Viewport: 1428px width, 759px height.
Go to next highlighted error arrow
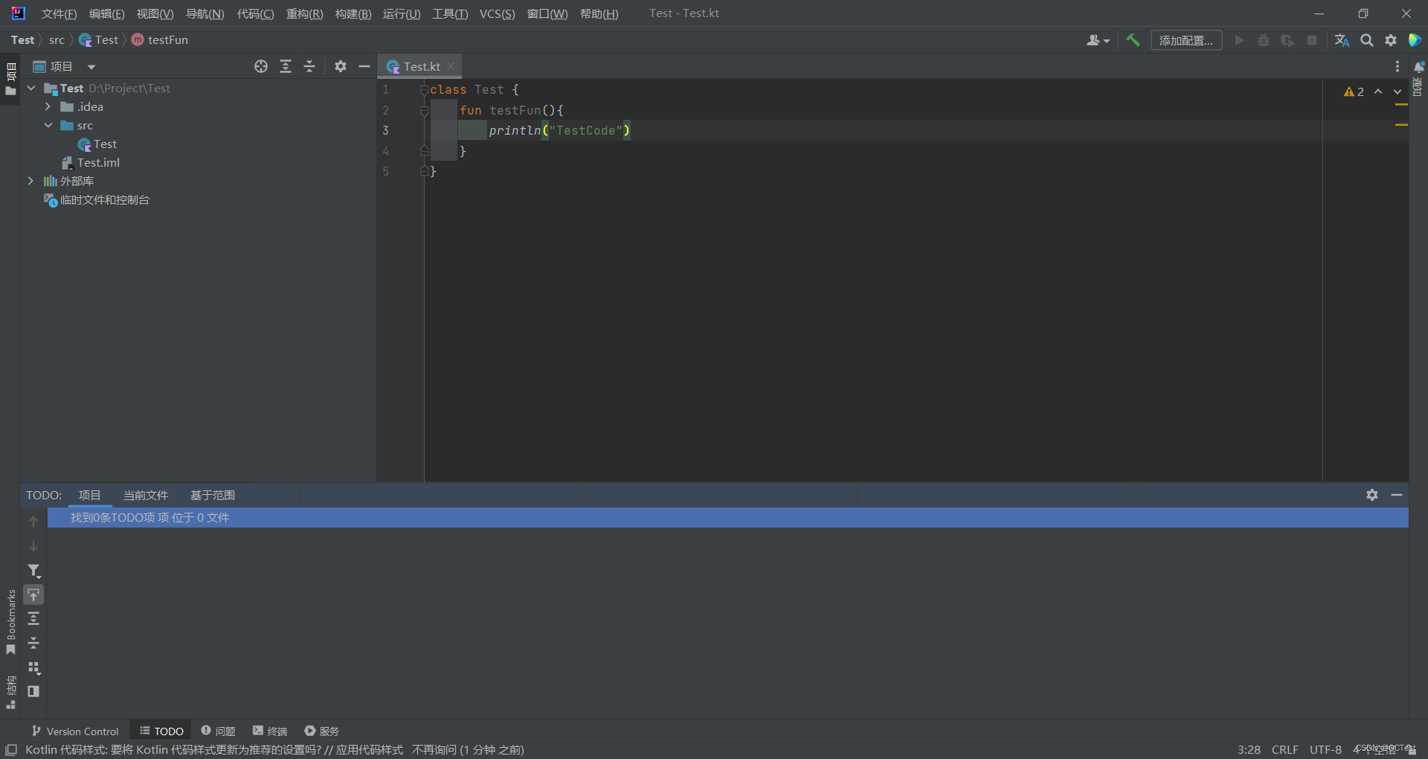[1398, 92]
